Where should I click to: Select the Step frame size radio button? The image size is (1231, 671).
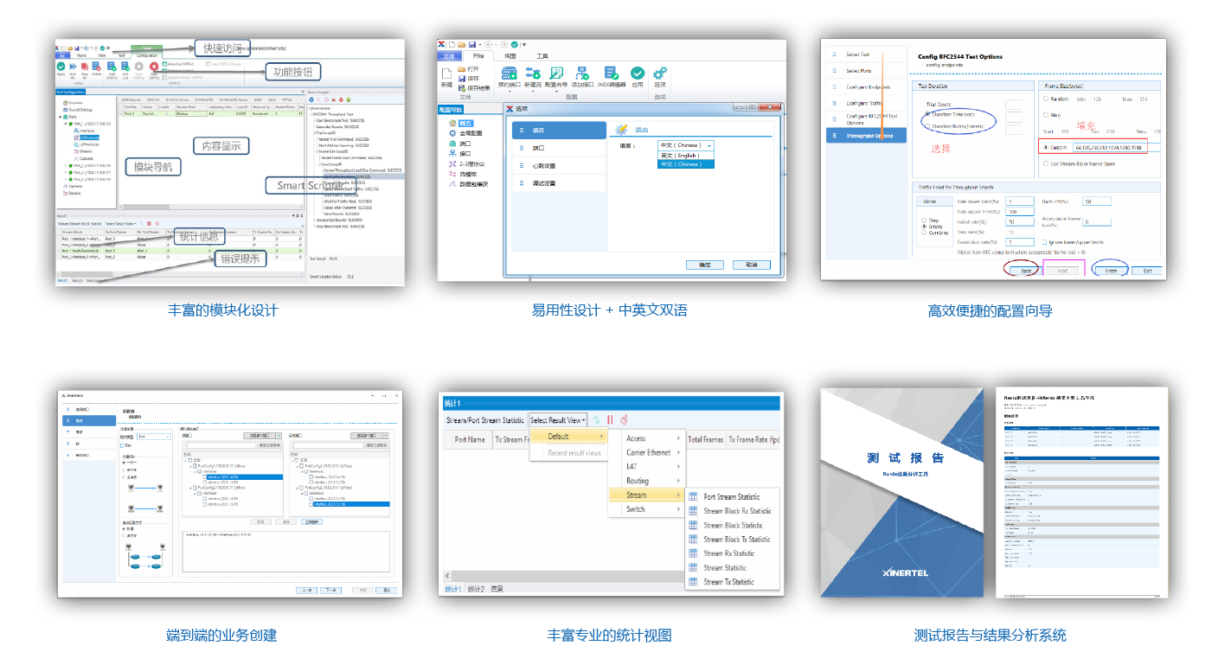1045,114
